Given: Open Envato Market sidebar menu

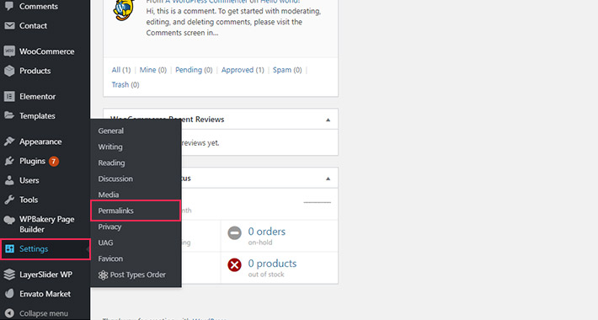Looking at the screenshot, I should [x=45, y=294].
